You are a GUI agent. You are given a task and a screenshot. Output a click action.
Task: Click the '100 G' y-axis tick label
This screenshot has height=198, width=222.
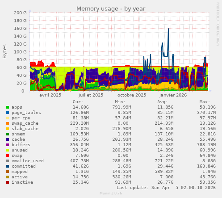point(20,52)
